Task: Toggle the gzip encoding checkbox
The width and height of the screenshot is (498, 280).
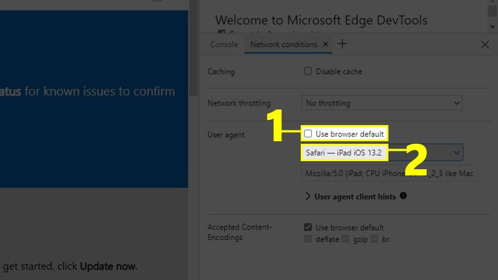Action: (x=344, y=239)
